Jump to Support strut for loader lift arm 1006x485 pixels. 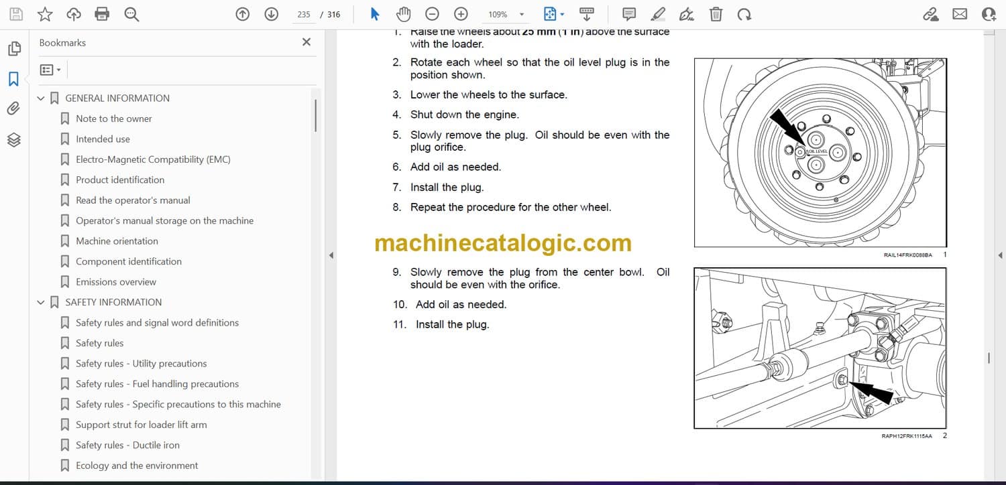click(142, 425)
